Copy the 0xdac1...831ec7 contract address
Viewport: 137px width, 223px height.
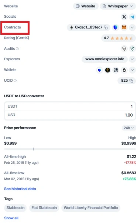coord(106,27)
